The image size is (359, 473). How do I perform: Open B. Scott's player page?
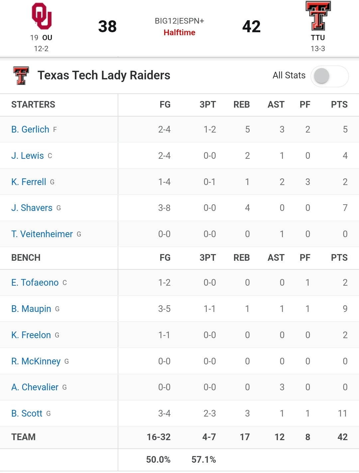point(26,414)
